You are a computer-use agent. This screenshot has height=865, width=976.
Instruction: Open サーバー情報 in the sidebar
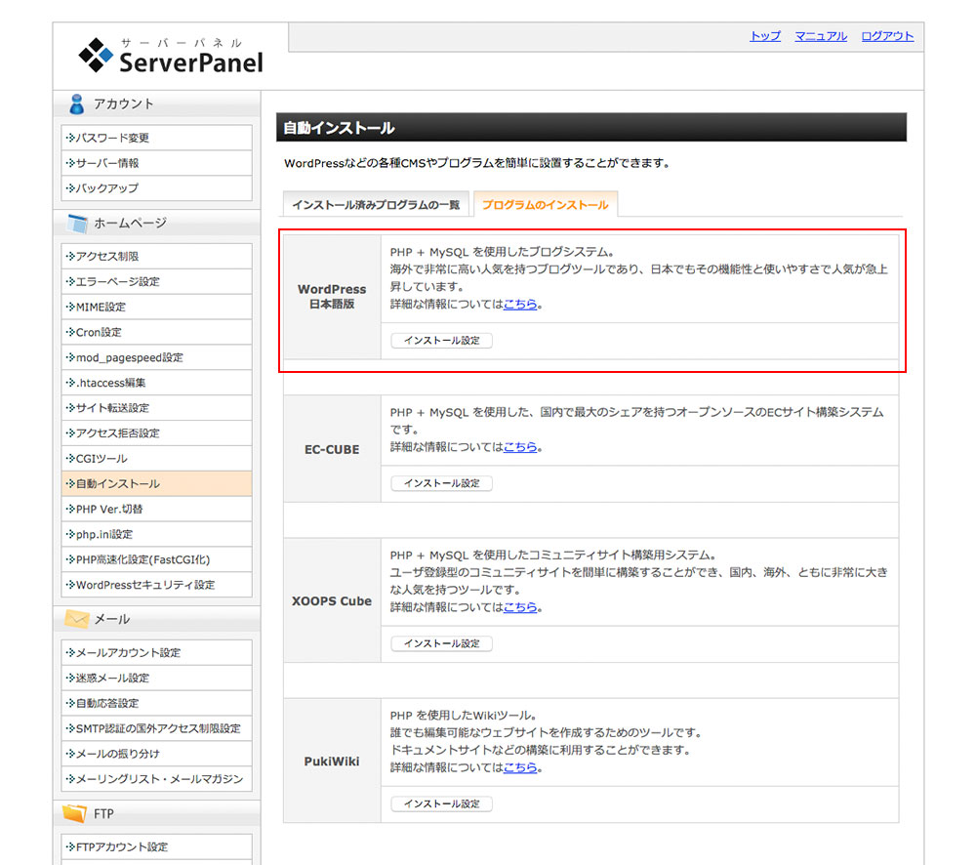coord(157,163)
